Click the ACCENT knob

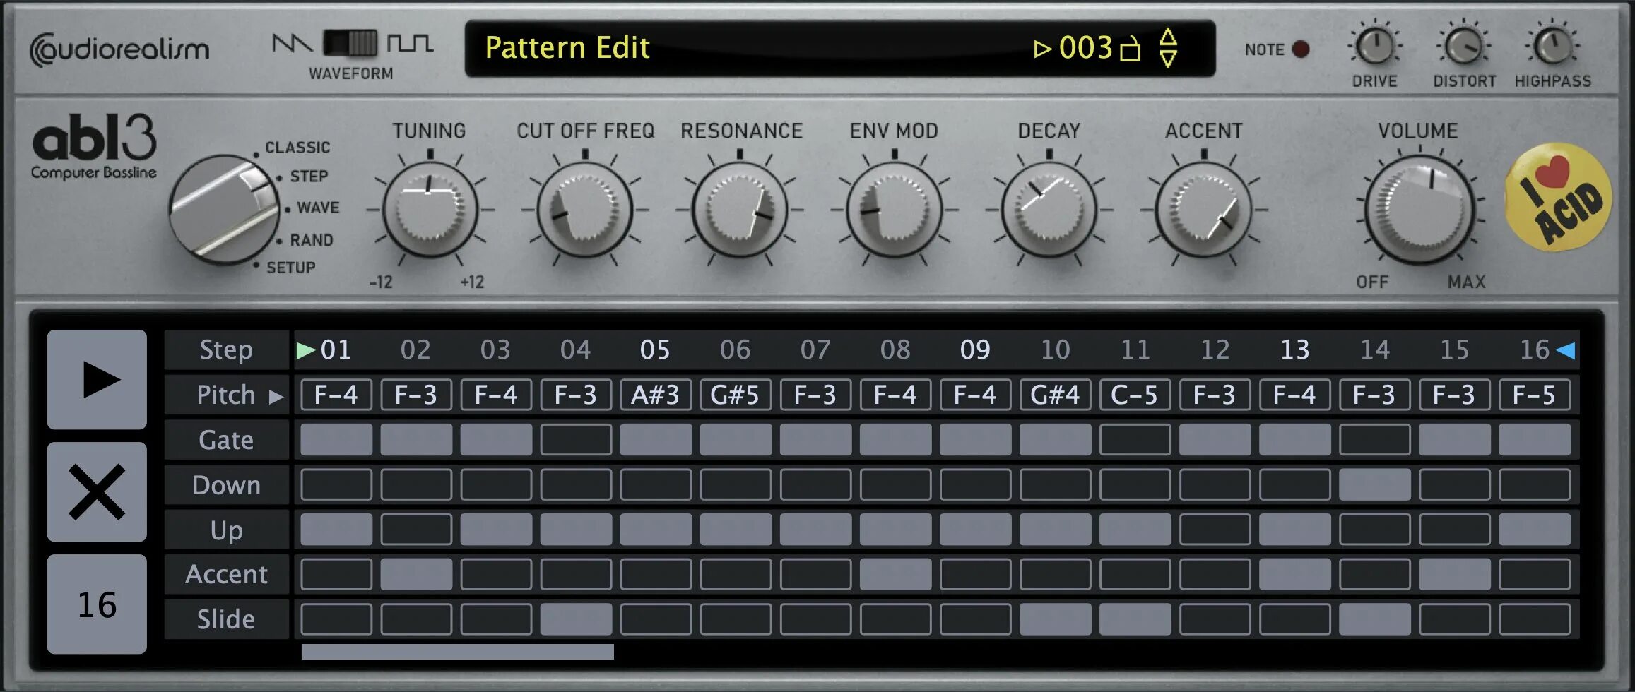click(1204, 210)
